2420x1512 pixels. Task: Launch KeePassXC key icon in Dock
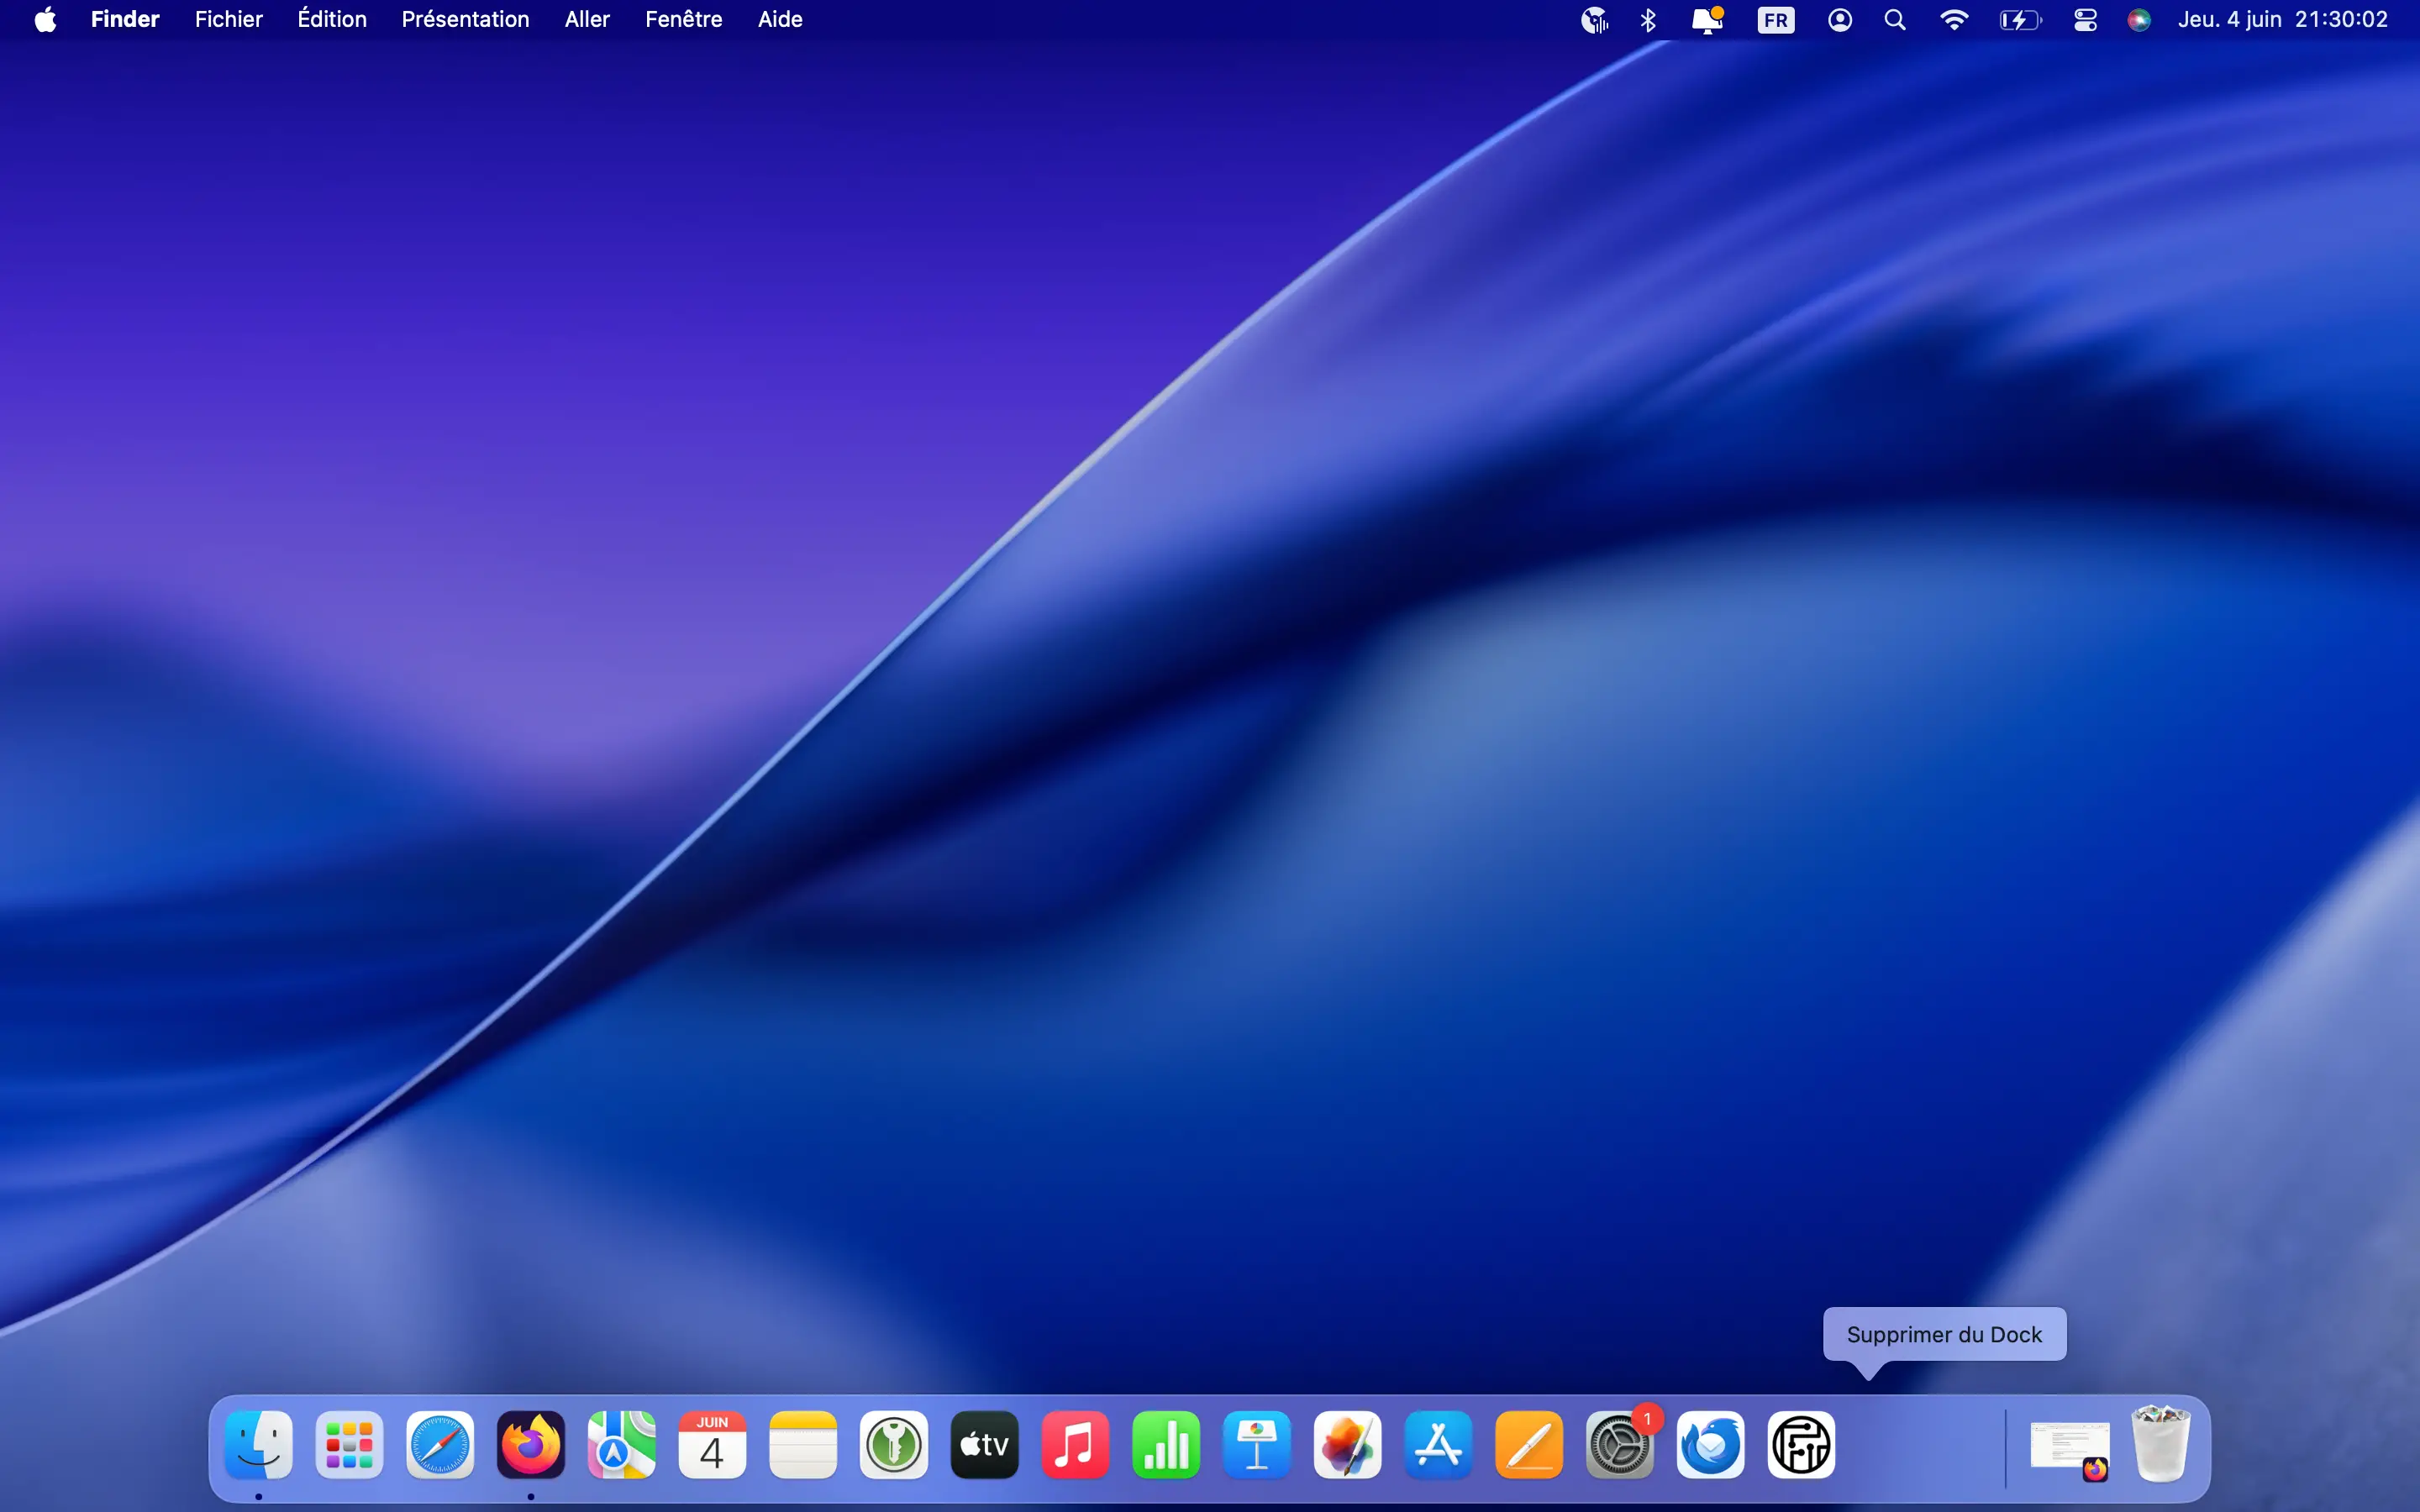(894, 1444)
